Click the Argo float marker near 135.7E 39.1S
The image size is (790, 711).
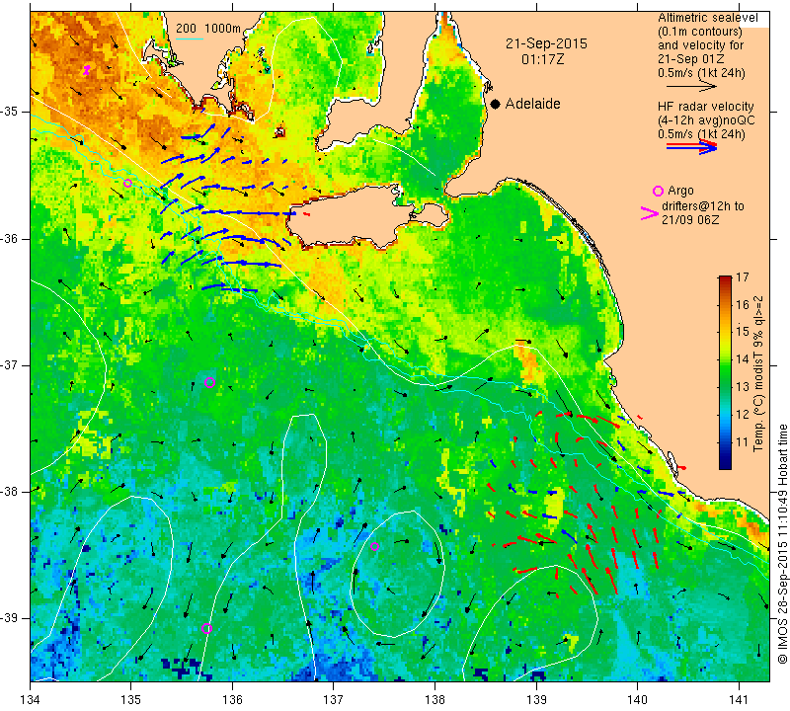[206, 628]
